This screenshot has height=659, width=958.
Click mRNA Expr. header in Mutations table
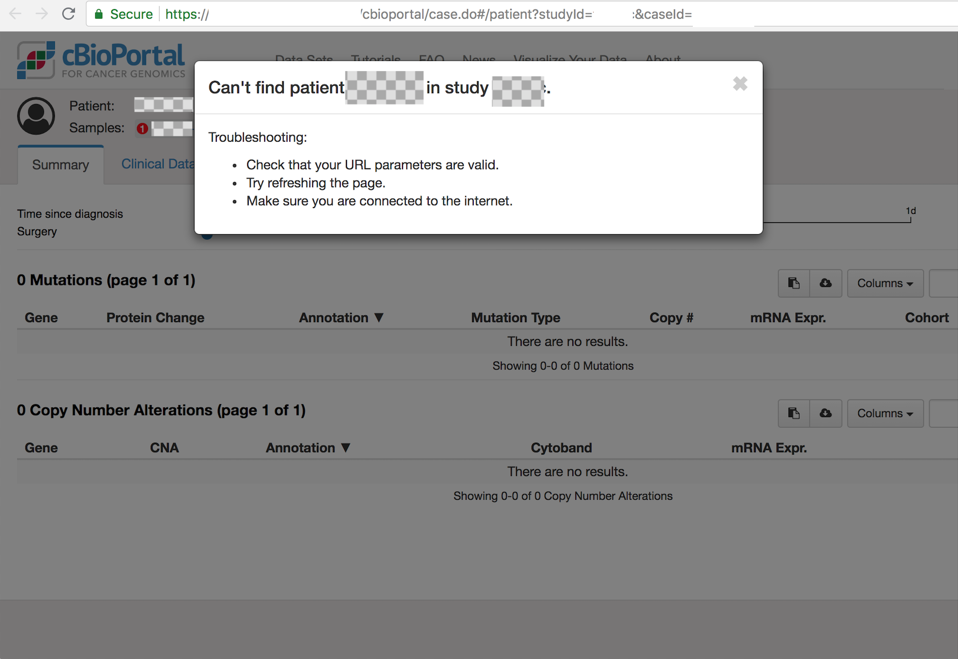788,317
